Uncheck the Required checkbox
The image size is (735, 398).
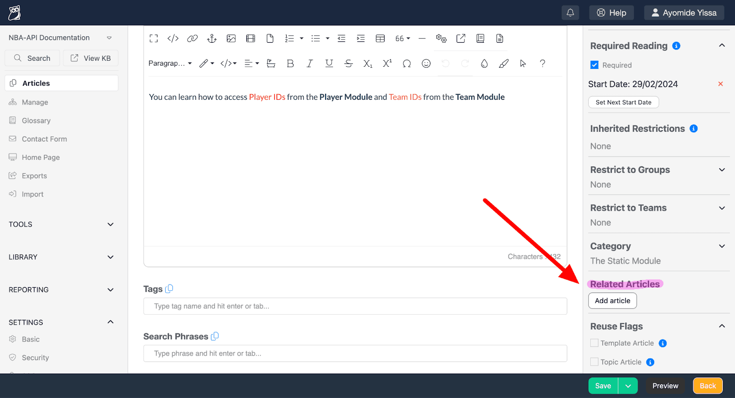[594, 65]
